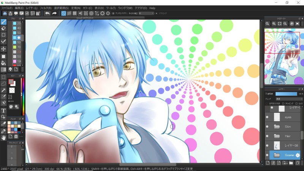Select the Dot/pixel pen tool

coord(3,42)
